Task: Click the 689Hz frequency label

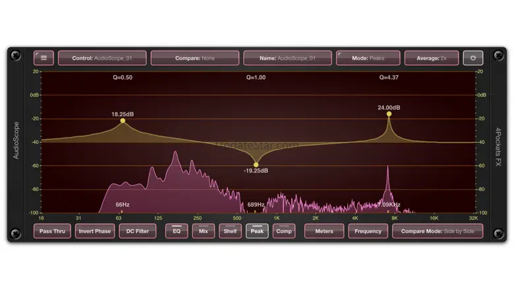Action: pyautogui.click(x=256, y=205)
